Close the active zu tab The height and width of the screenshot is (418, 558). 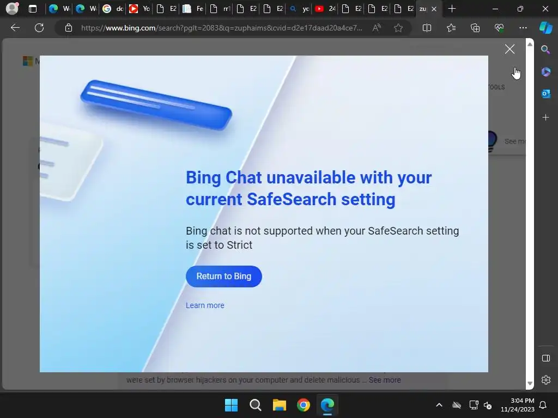click(434, 9)
